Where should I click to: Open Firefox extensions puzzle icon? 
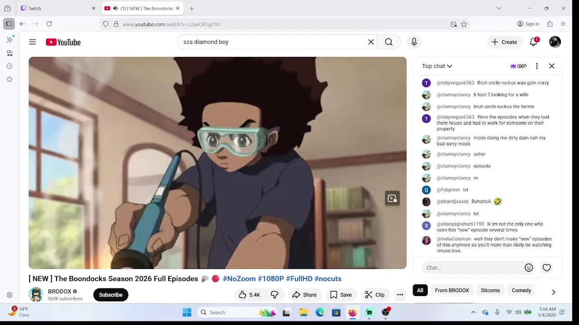[x=550, y=24]
